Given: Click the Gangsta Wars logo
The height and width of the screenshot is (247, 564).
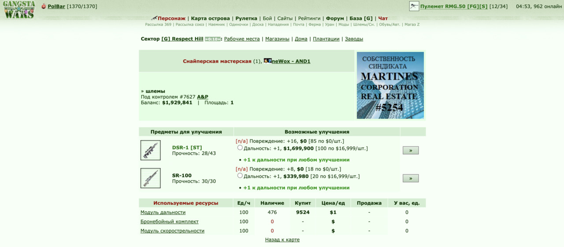Looking at the screenshot, I should click(x=19, y=9).
